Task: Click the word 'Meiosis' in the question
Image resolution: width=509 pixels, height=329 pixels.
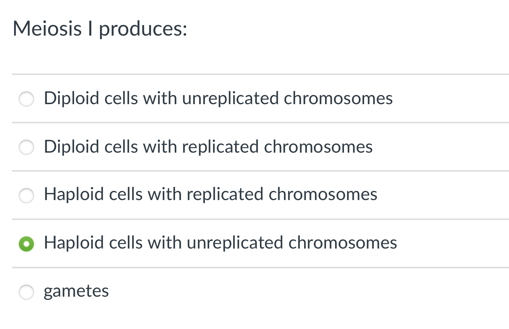Action: [47, 28]
